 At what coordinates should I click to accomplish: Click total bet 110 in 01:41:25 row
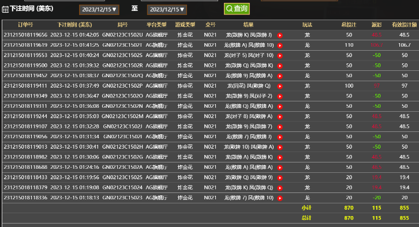tap(349, 45)
